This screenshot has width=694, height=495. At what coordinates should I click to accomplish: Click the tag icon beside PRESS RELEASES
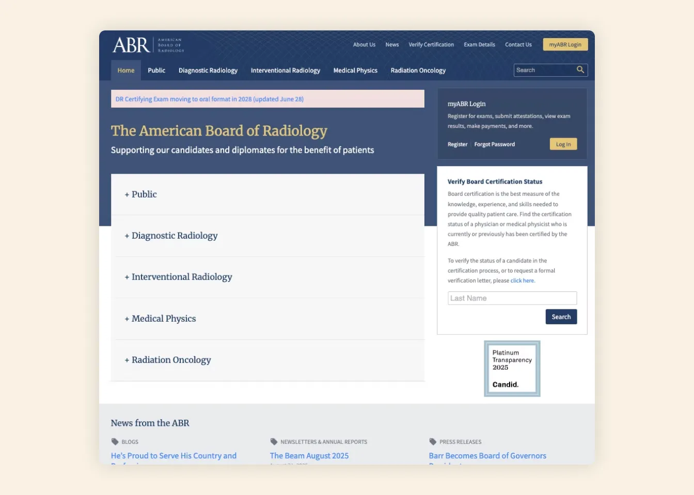tap(433, 441)
